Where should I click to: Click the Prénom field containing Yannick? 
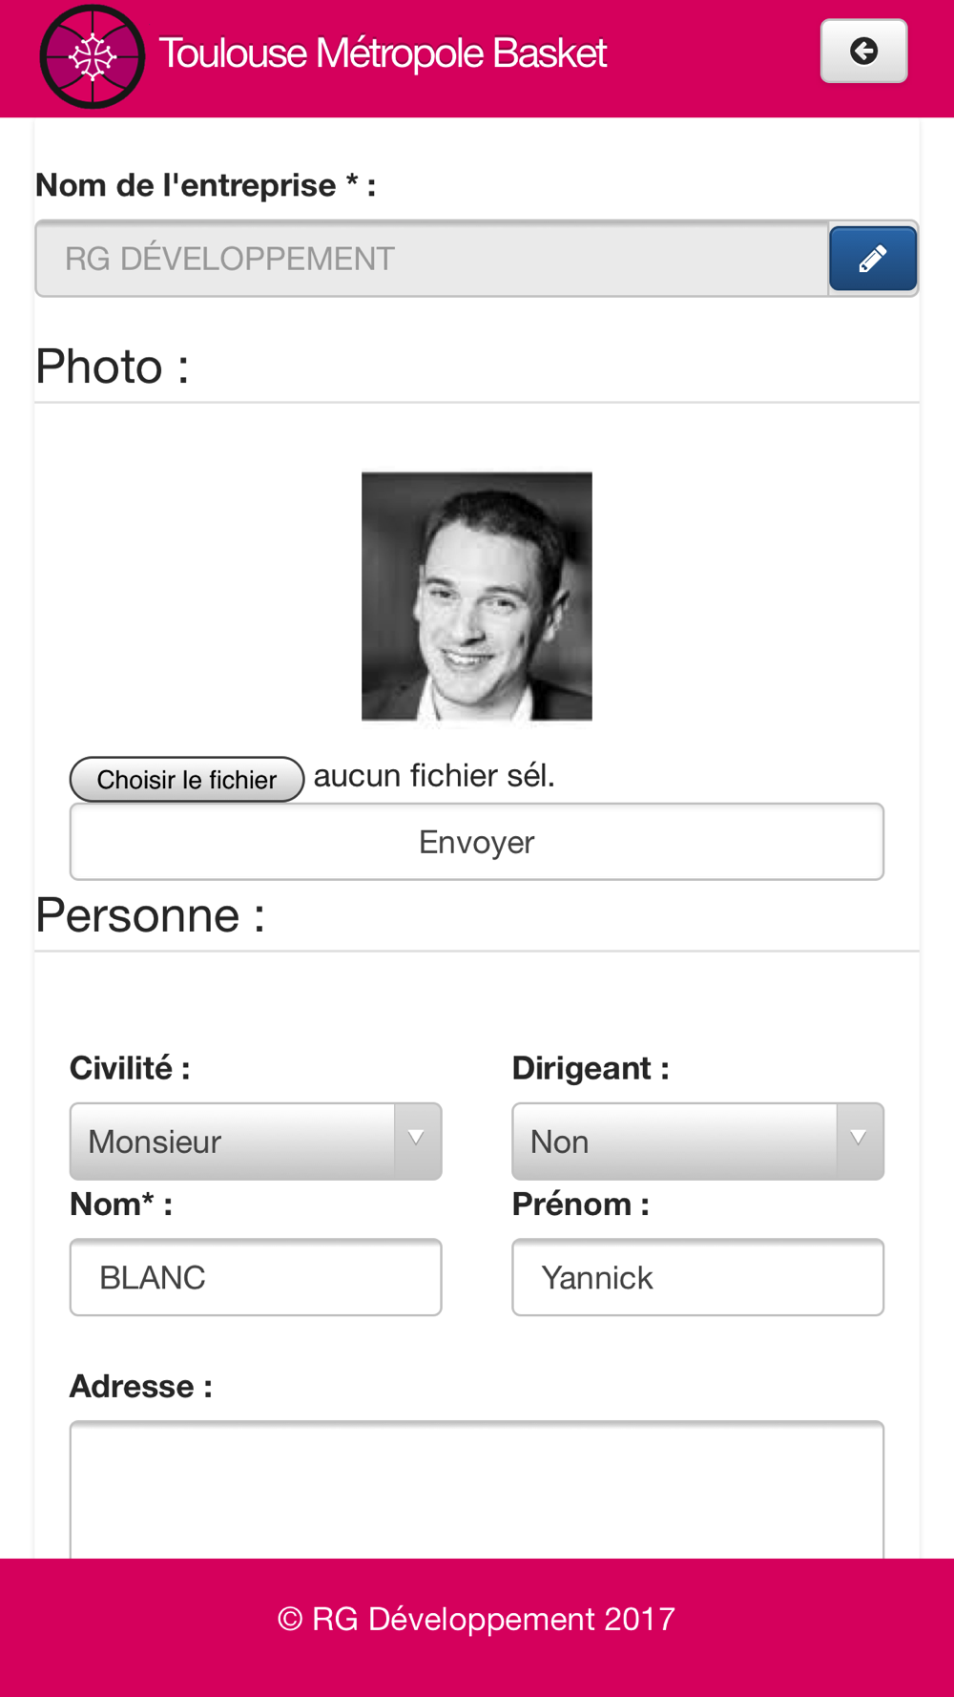(x=698, y=1277)
